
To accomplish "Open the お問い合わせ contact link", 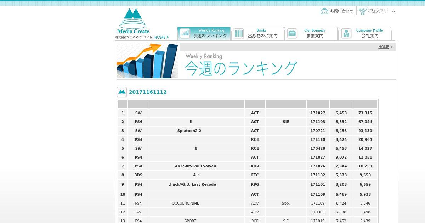I will pyautogui.click(x=342, y=11).
